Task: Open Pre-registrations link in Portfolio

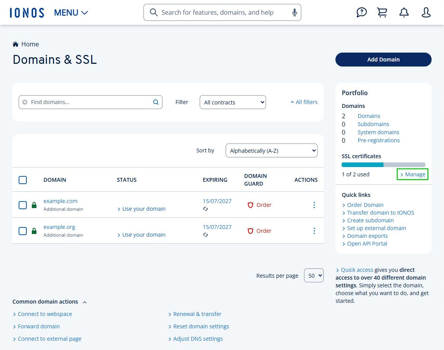Action: (x=378, y=140)
